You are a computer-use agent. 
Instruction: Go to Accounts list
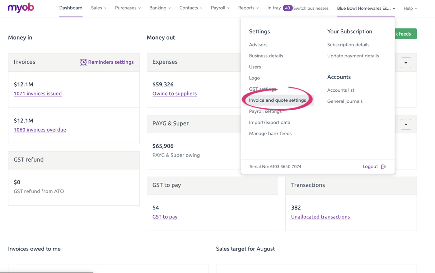pos(341,90)
